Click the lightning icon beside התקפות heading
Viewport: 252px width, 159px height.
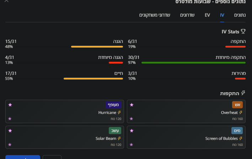243,93
